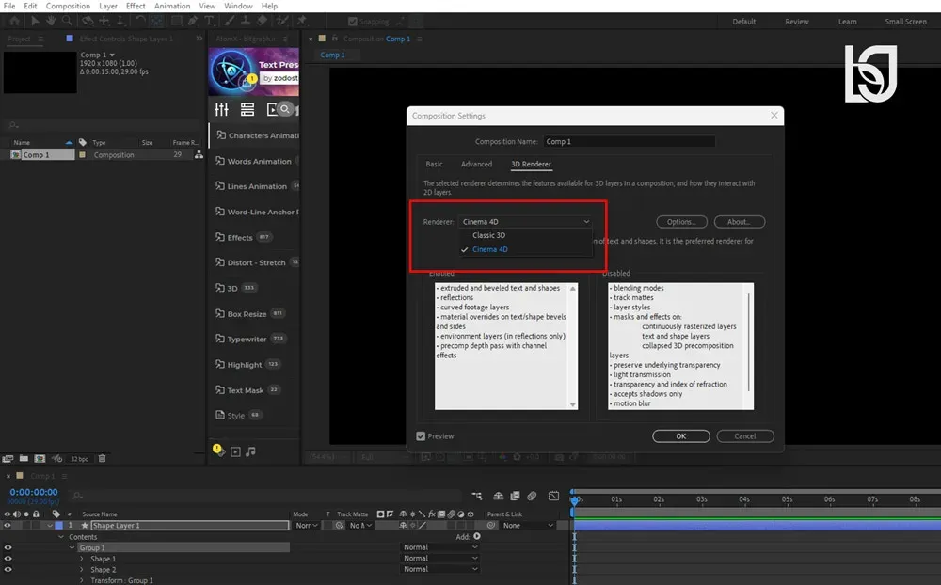Screen dimensions: 941x585
Task: Open Parent & Link None dropdown
Action: [528, 525]
